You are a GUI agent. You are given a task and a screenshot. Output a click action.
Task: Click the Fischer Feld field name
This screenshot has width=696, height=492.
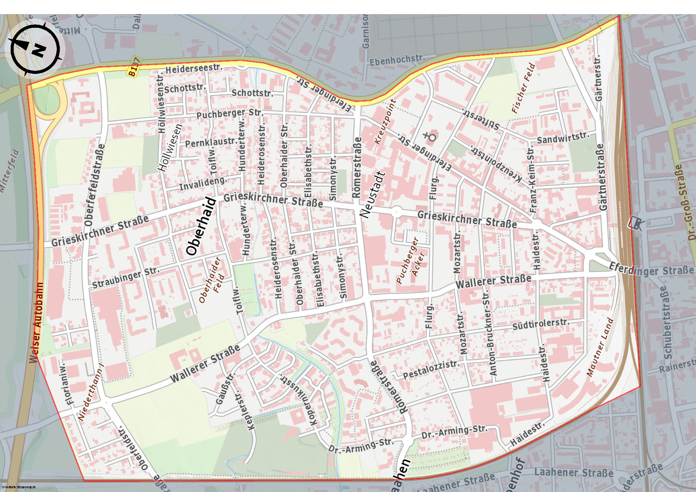(523, 88)
